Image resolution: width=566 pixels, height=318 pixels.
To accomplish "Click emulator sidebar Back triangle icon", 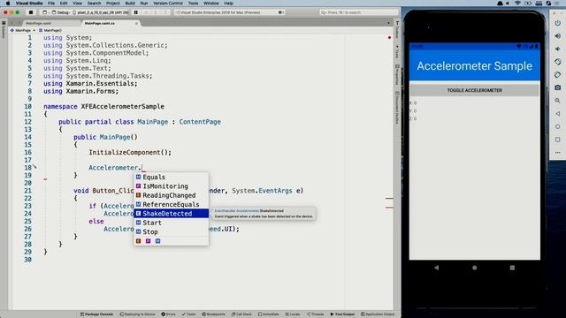I will (558, 114).
